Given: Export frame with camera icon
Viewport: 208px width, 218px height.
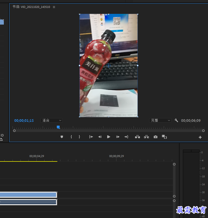Looking at the screenshot, I should [x=156, y=137].
